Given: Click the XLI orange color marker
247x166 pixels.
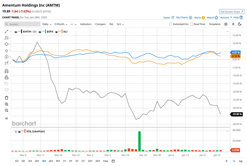Looking at the screenshot, I should 62,32.
